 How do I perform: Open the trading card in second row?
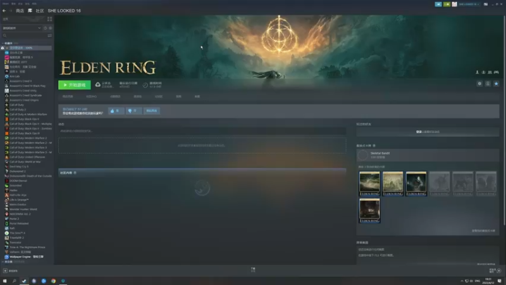pyautogui.click(x=369, y=210)
